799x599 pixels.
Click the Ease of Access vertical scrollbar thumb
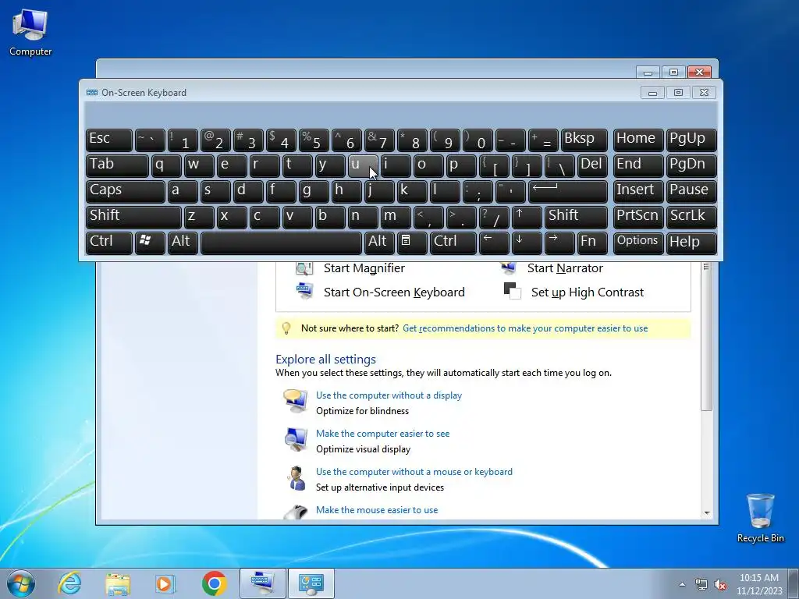pos(706,336)
